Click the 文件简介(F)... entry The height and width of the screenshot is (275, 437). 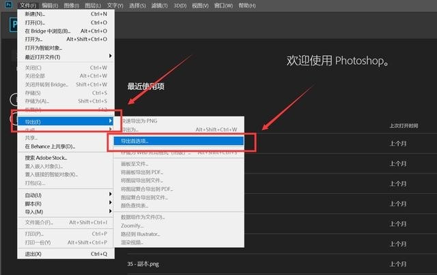click(x=66, y=223)
